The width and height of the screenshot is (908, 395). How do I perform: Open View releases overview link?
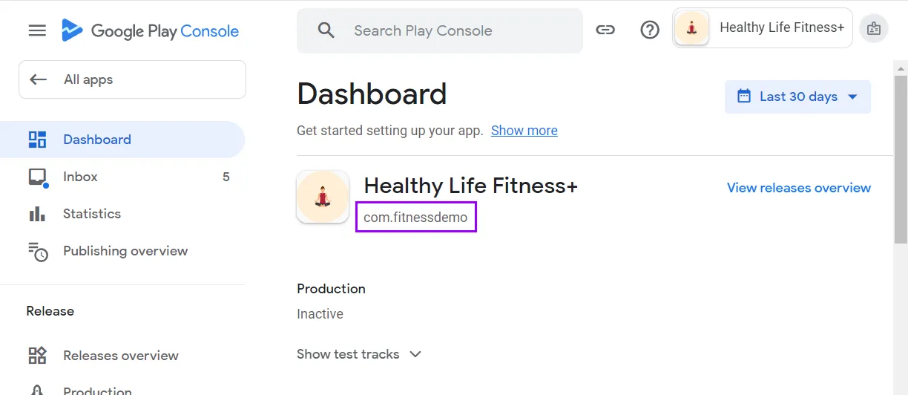coord(798,188)
